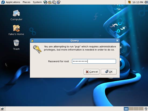Screen dimensions: 148x111
Task: Open the System menu
Action: point(37,2)
